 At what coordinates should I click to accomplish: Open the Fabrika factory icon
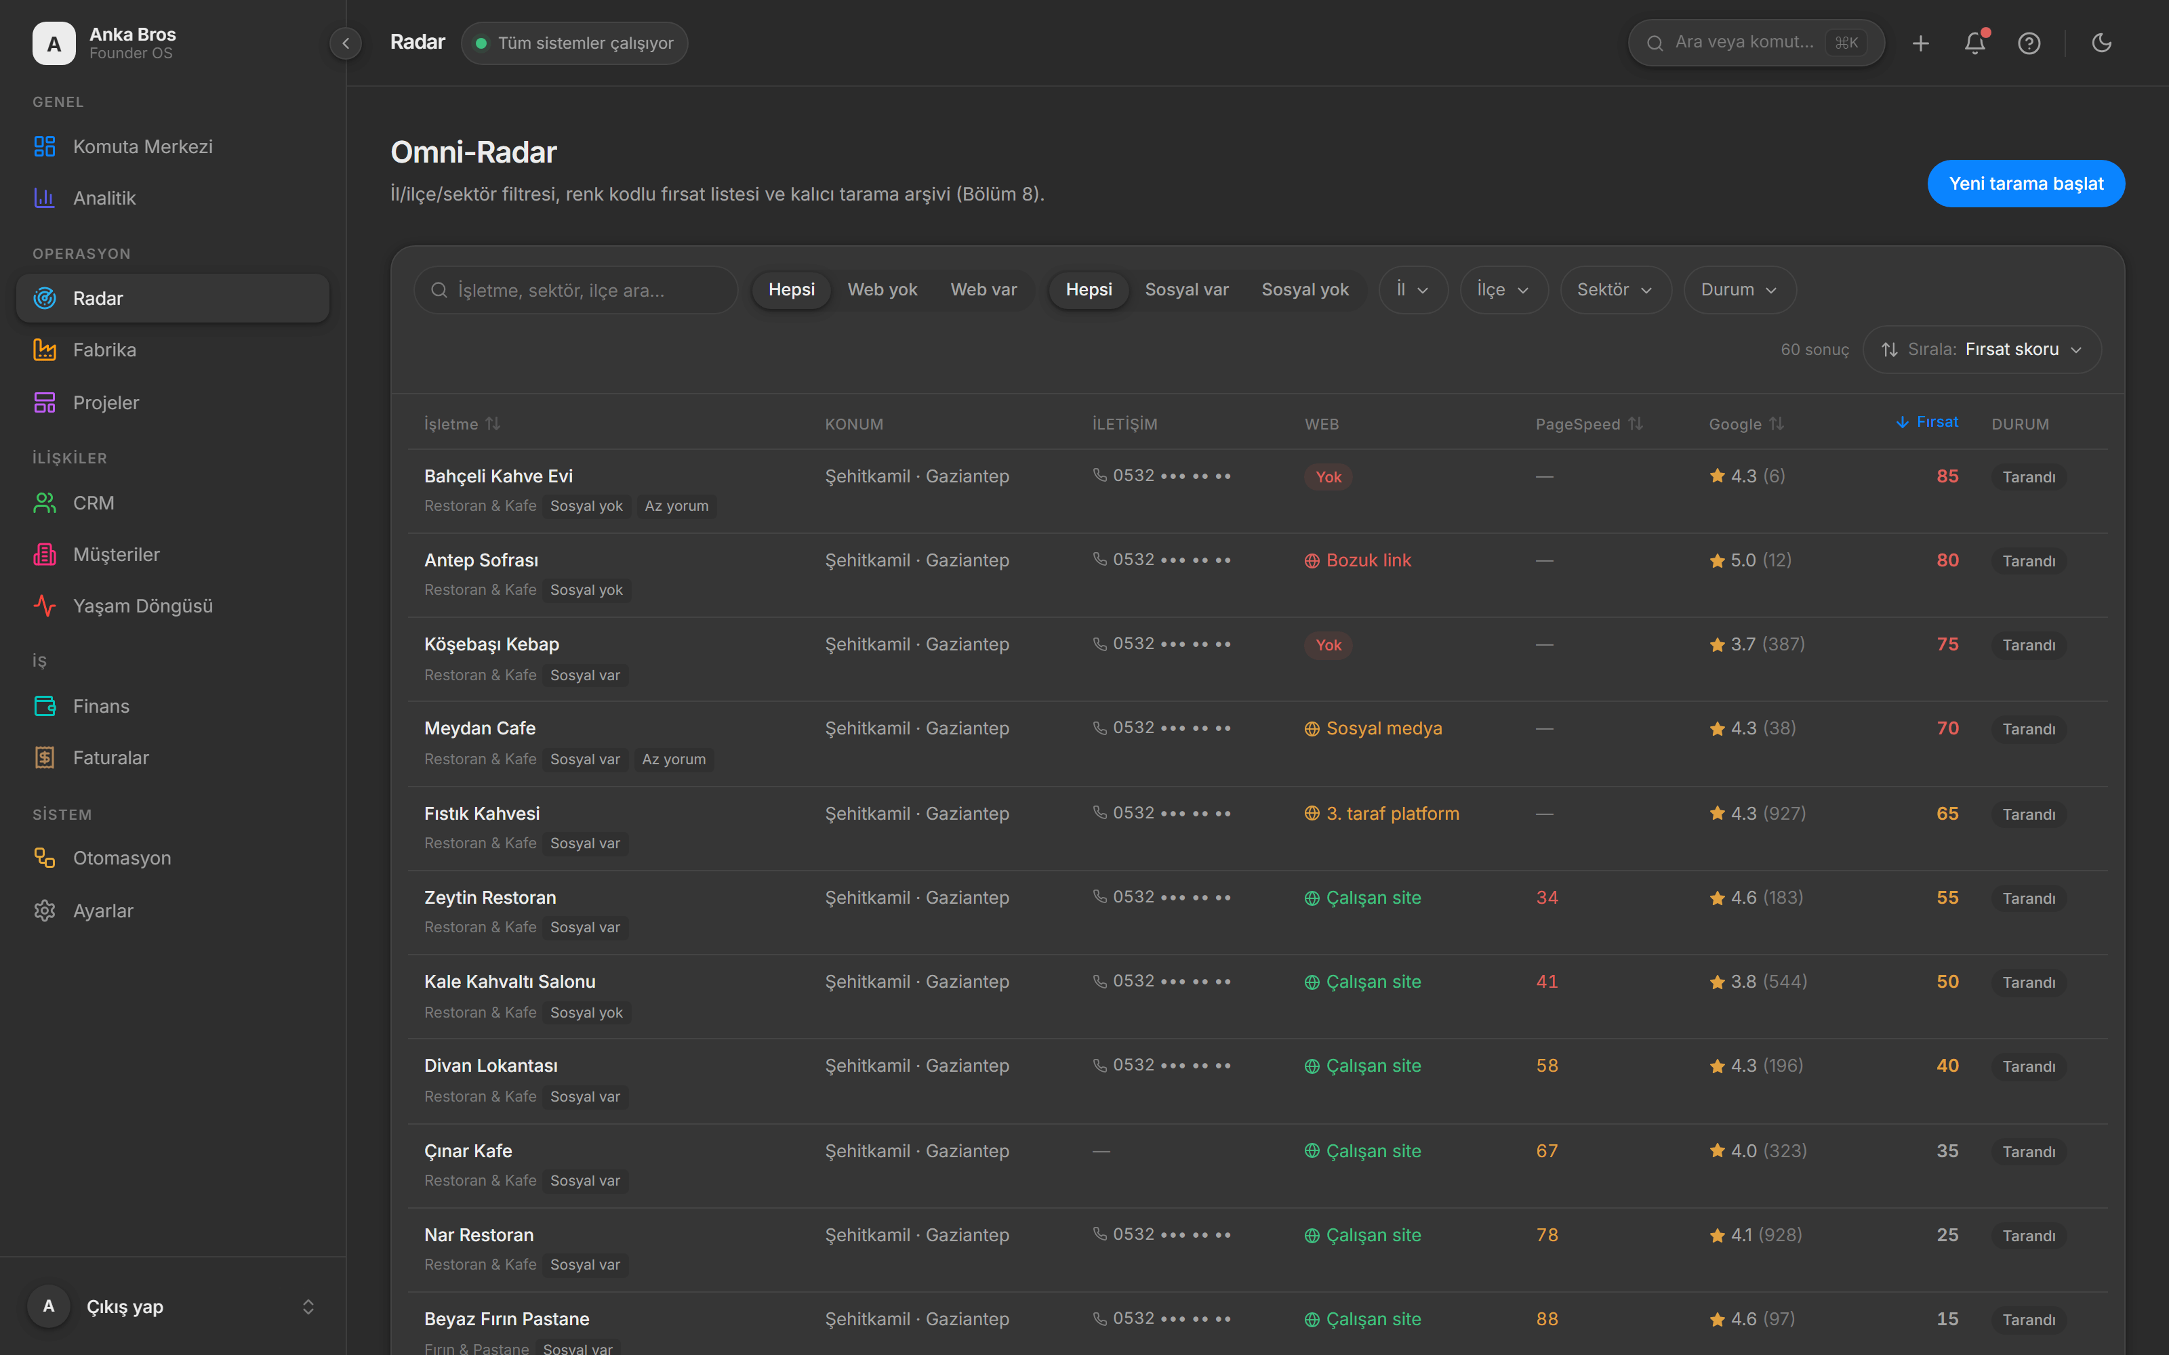point(44,350)
